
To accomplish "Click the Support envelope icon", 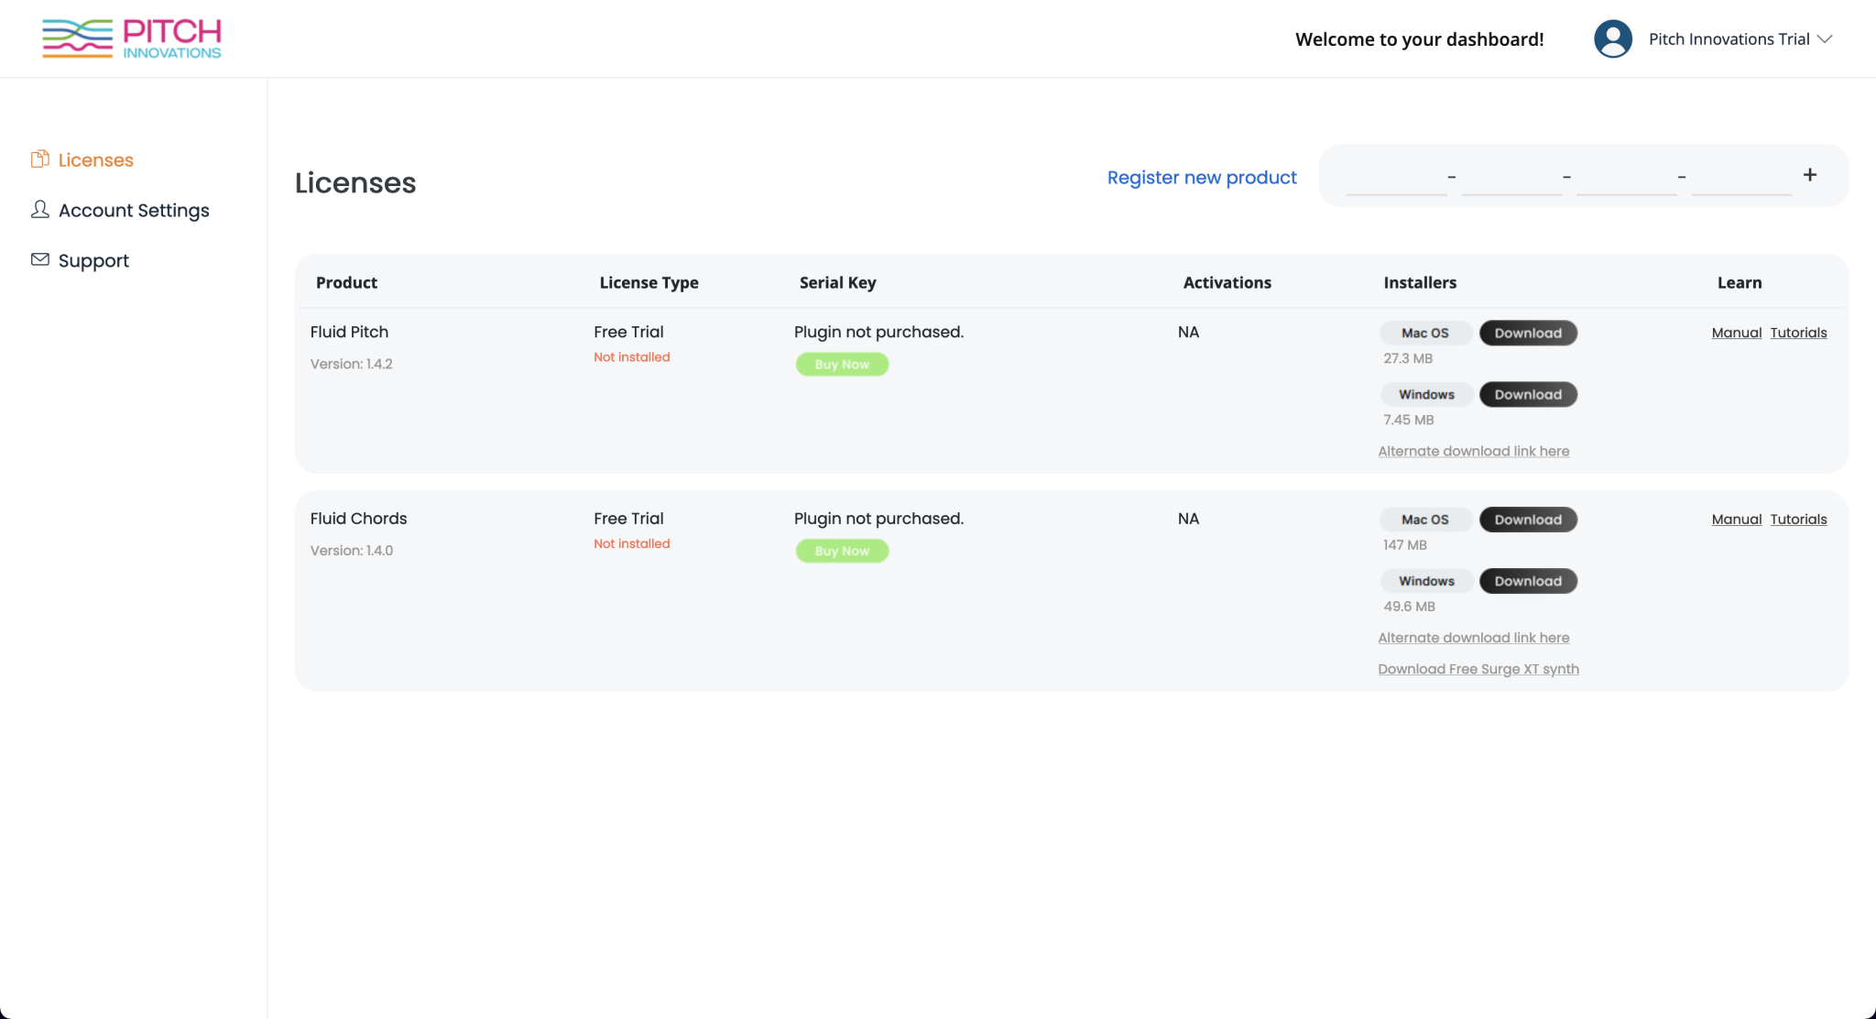I will (x=39, y=259).
